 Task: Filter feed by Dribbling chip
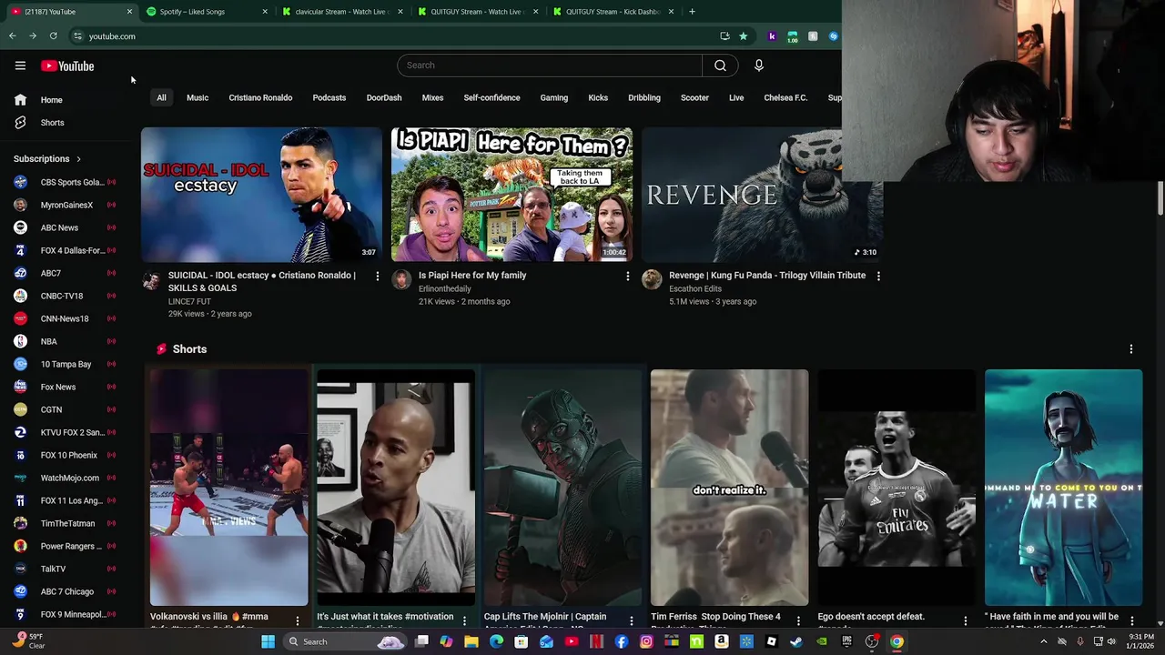(644, 97)
